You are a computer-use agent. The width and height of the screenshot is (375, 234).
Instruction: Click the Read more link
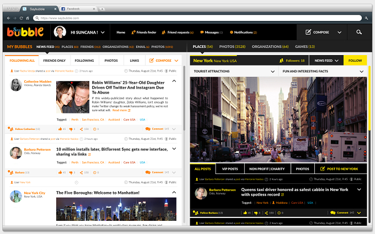119,110
